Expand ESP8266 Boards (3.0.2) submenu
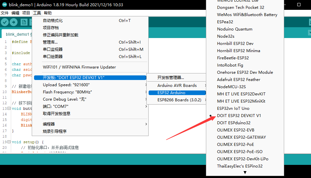 tap(177, 100)
